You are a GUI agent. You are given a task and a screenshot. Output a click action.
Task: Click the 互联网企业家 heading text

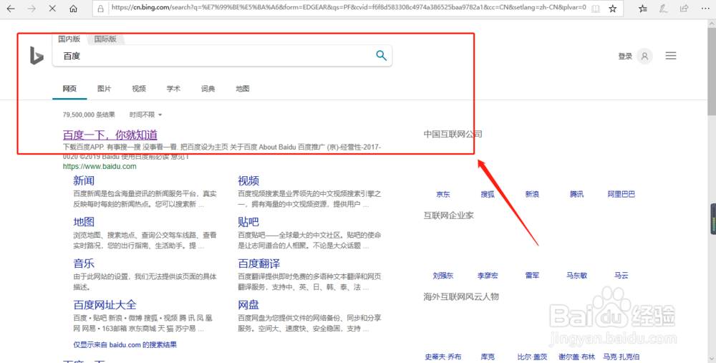pyautogui.click(x=448, y=216)
